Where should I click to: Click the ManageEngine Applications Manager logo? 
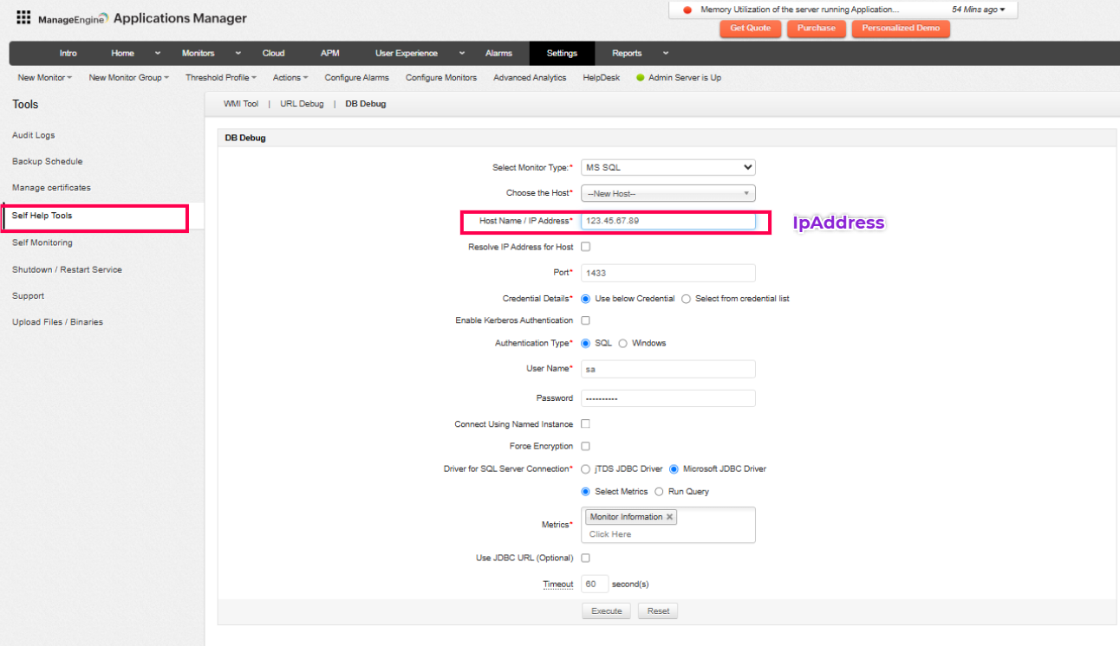[142, 18]
